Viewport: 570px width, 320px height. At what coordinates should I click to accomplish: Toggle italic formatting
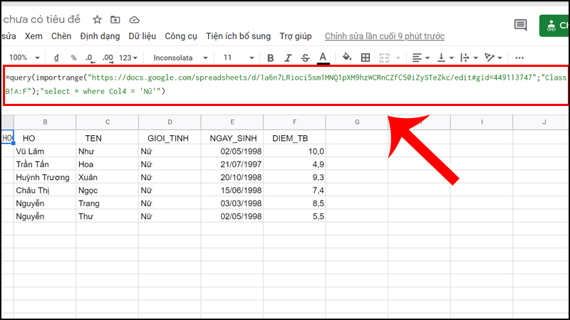click(x=288, y=58)
